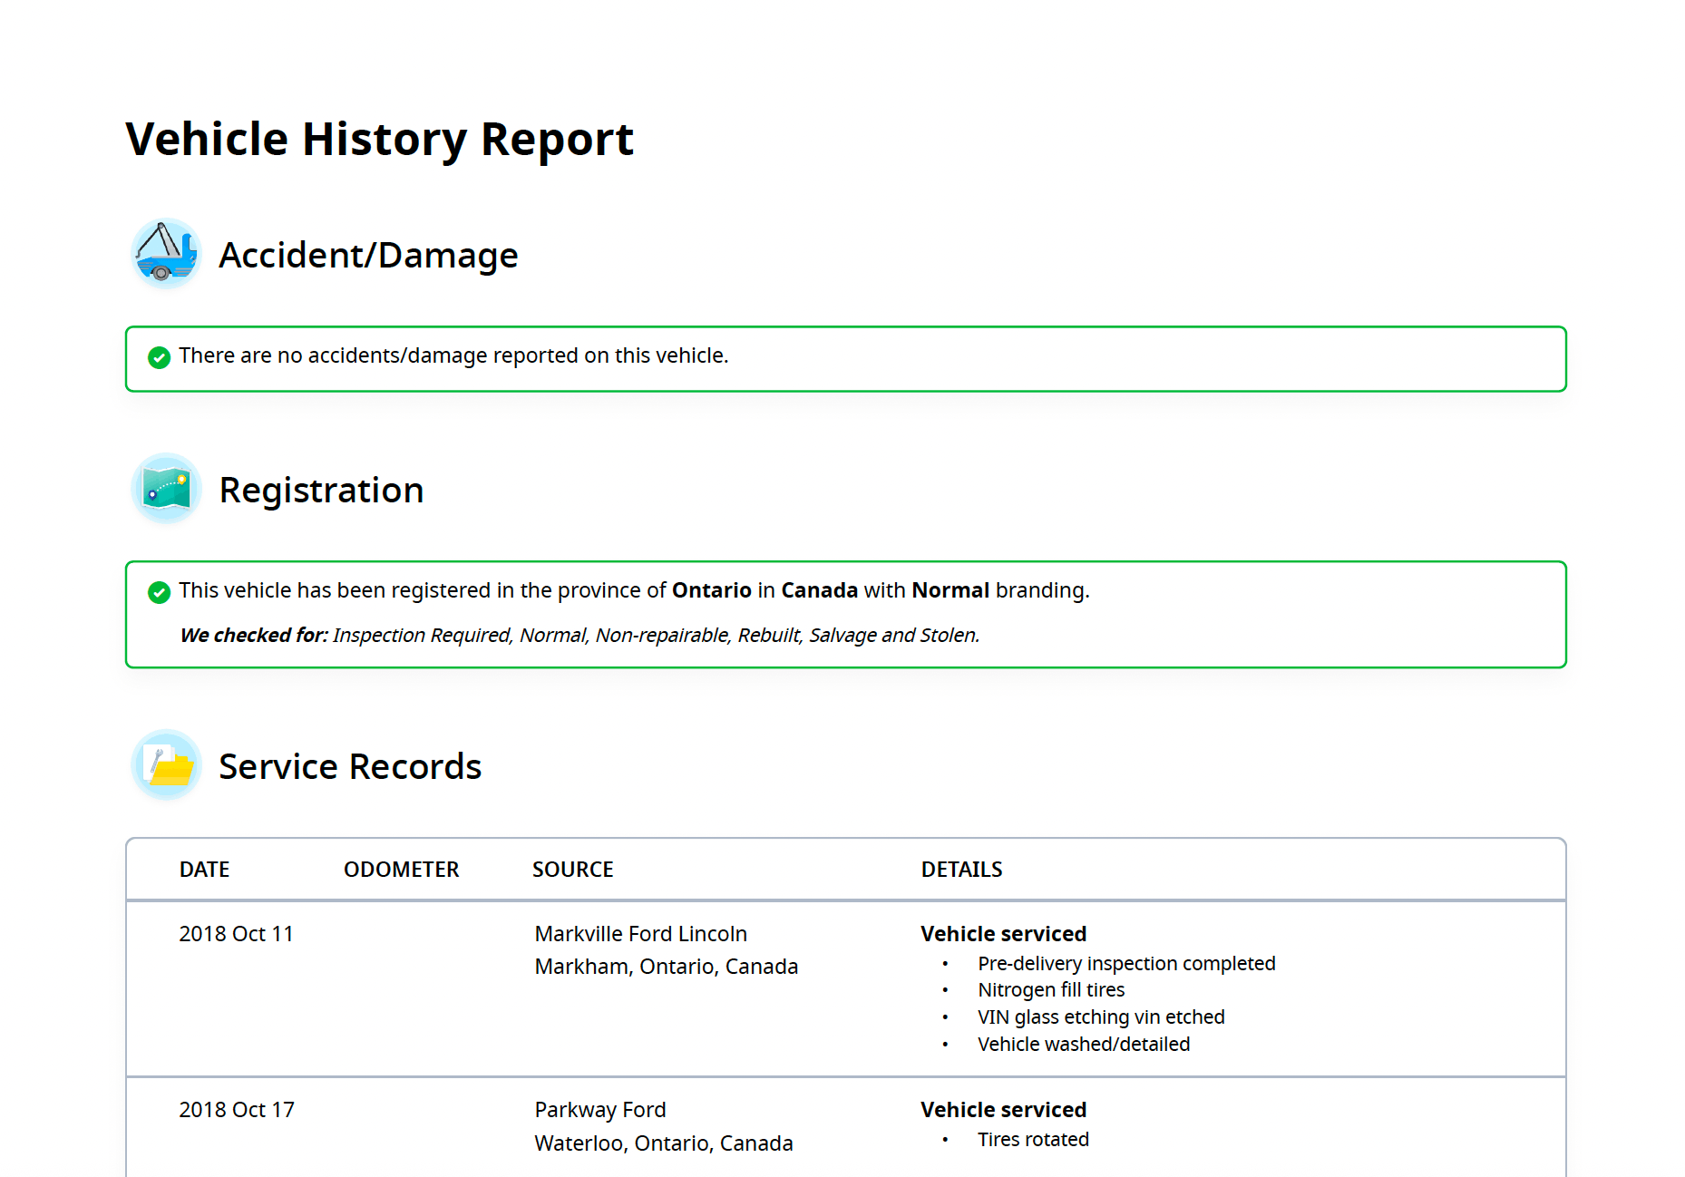This screenshot has height=1177, width=1685.
Task: Click the Accident/Damage section heading
Action: pyautogui.click(x=368, y=256)
